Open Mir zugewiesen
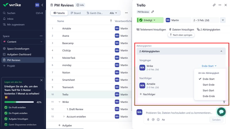 [16, 24]
